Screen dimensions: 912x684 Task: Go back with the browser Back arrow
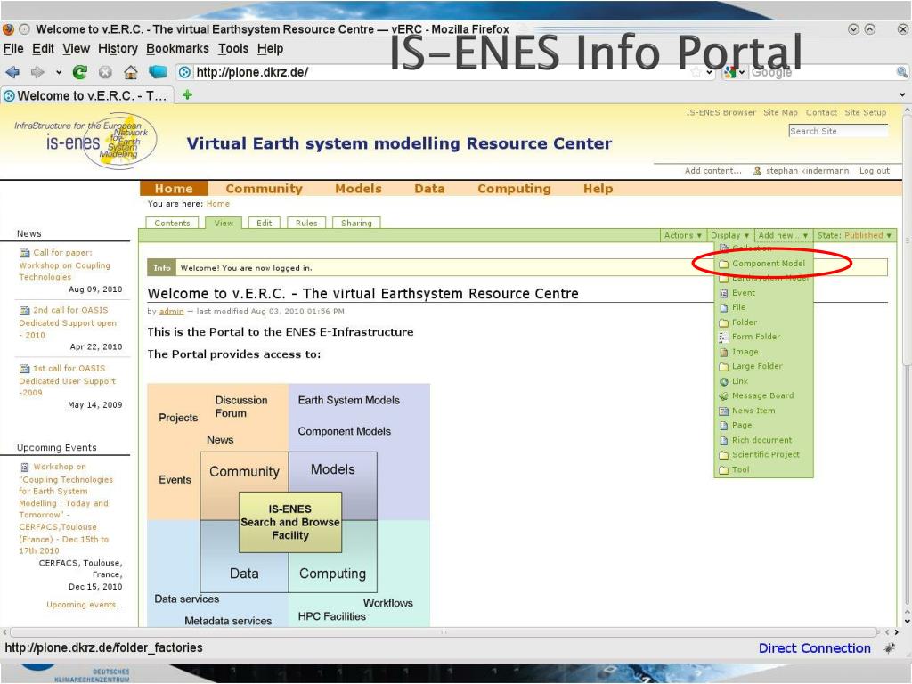tap(12, 72)
